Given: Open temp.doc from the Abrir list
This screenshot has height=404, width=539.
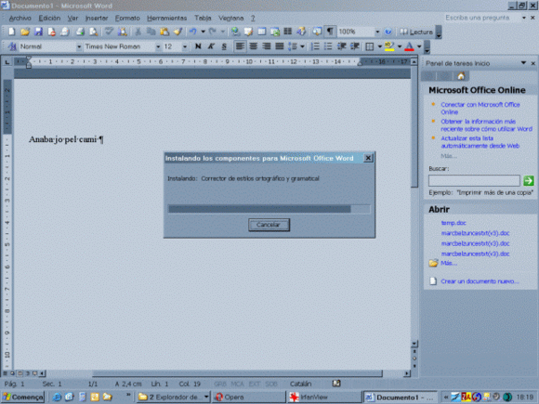Looking at the screenshot, I should click(x=454, y=223).
